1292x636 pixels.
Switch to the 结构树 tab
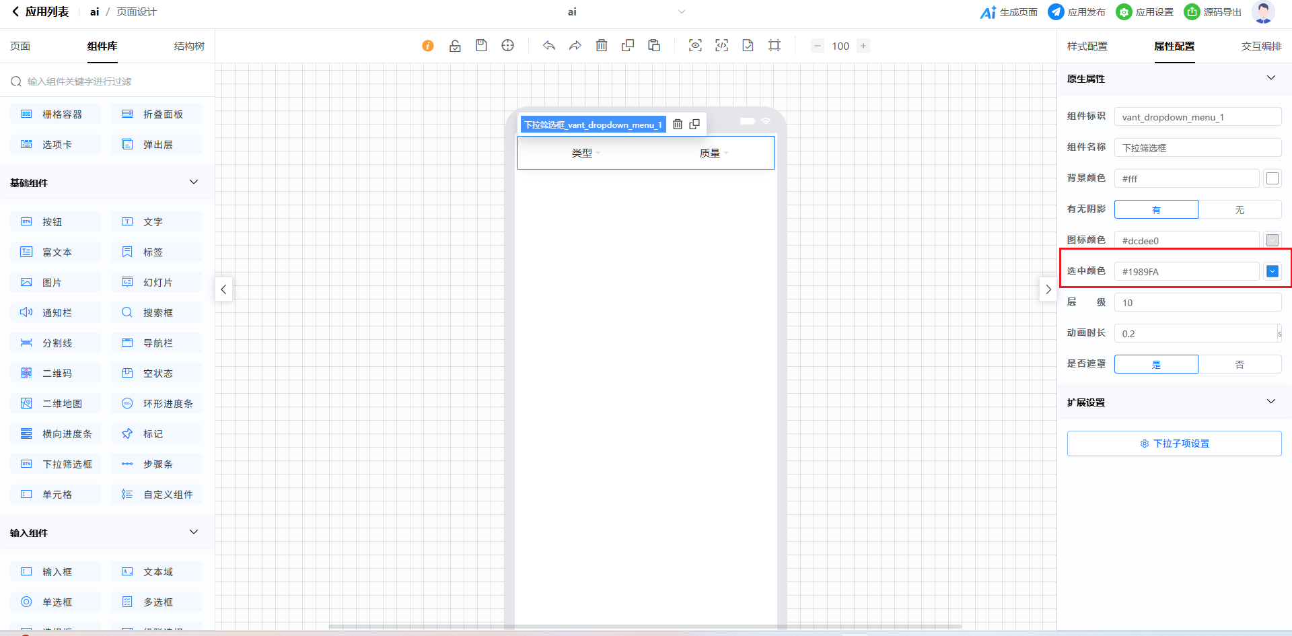(x=189, y=46)
